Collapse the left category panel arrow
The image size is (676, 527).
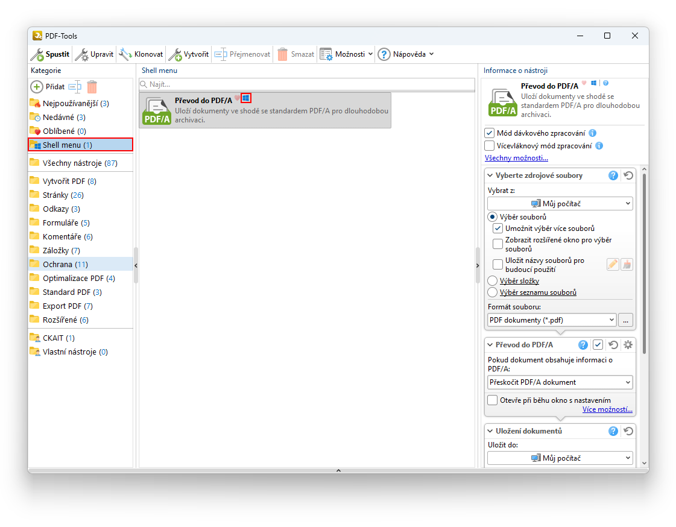(136, 265)
